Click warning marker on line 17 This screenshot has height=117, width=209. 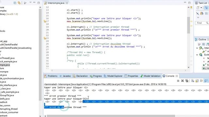tap(45, 21)
